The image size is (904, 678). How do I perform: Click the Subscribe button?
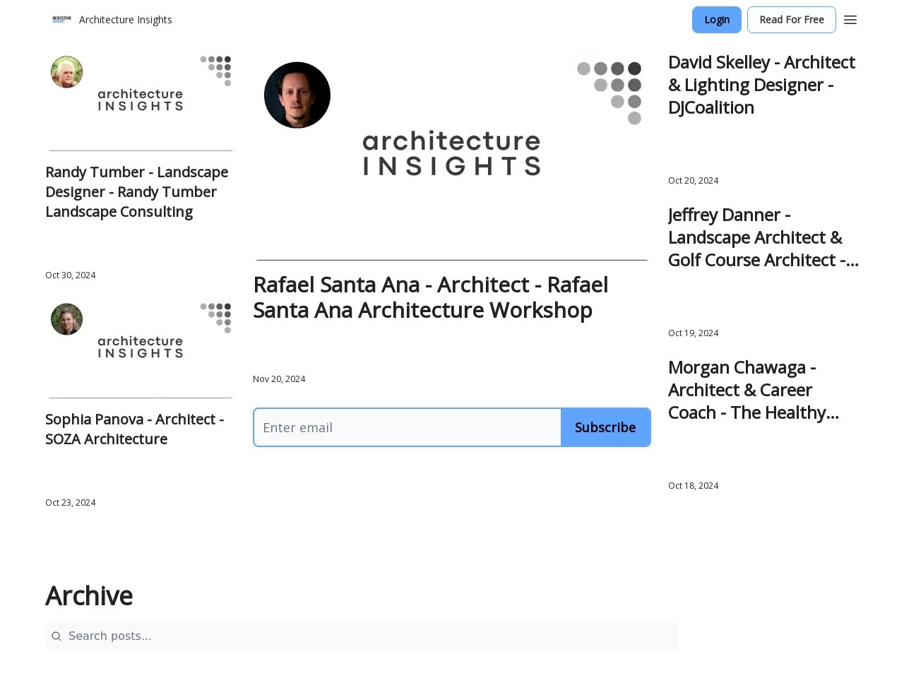pyautogui.click(x=605, y=427)
